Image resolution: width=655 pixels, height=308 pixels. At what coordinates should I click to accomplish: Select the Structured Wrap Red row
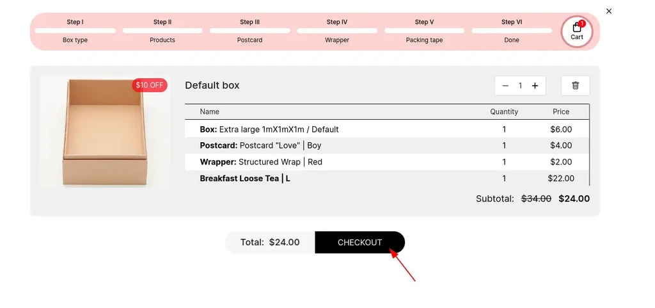[x=387, y=162]
